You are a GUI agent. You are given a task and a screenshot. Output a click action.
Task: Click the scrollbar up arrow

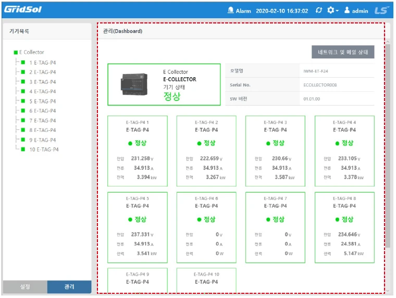(388, 42)
